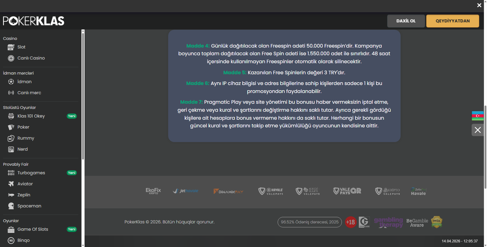Click the sidebar vertical scrollbar

(83, 96)
